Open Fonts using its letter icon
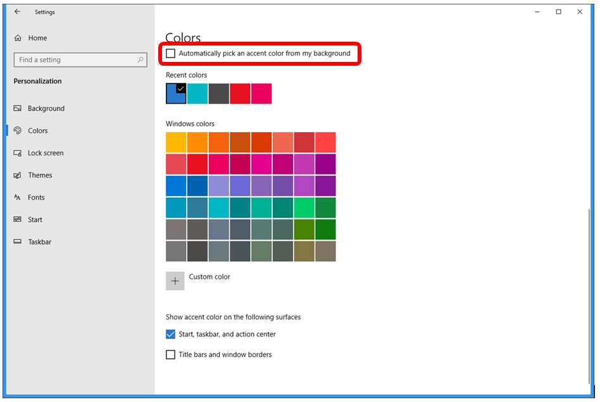Screen dimensions: 600x402 tap(18, 197)
